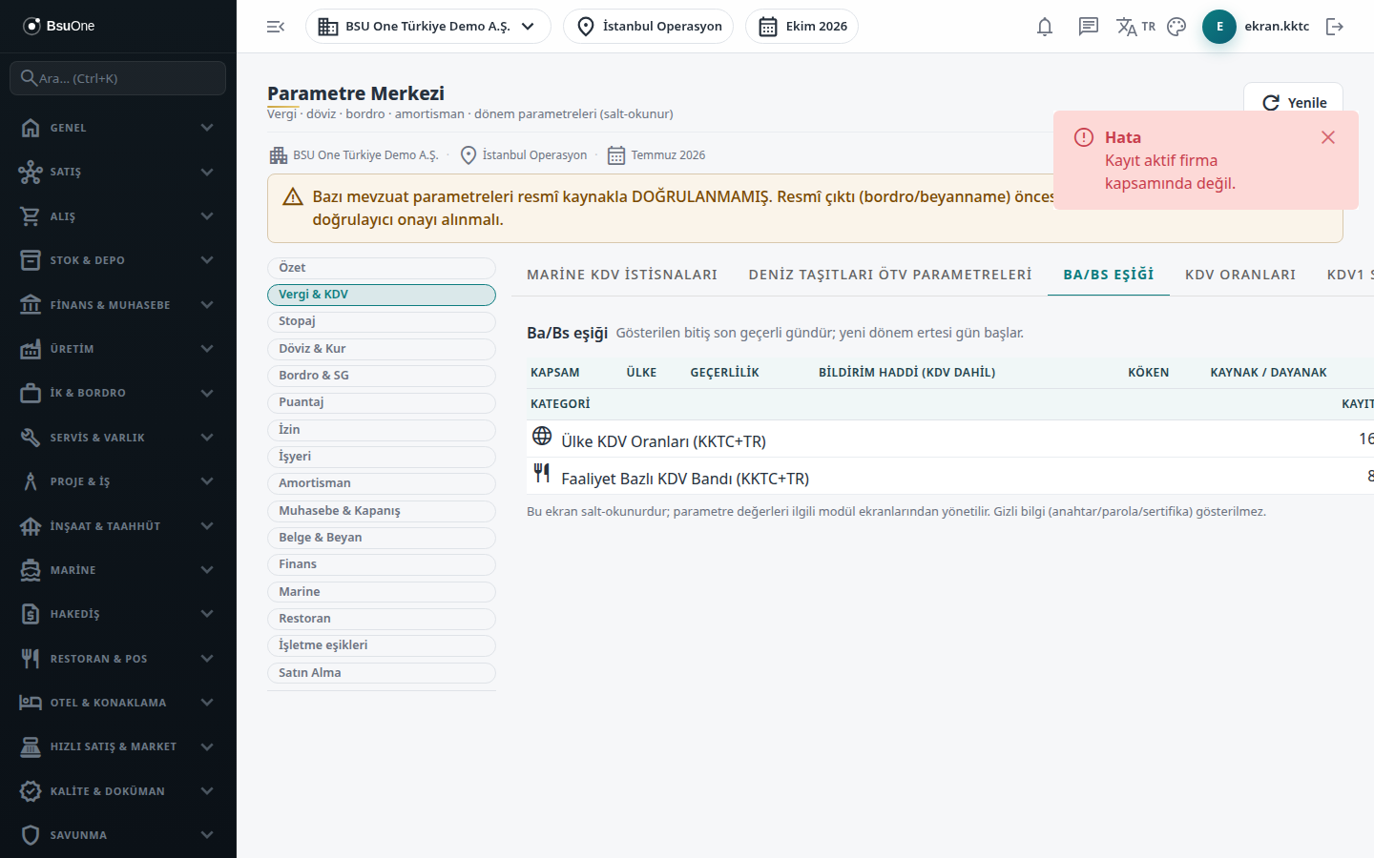This screenshot has width=1374, height=858.
Task: Click the logout icon
Action: pyautogui.click(x=1335, y=27)
